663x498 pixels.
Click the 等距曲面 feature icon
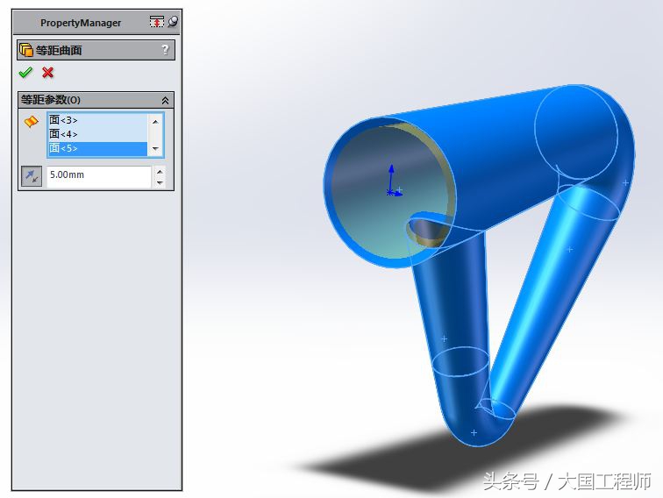pos(26,50)
